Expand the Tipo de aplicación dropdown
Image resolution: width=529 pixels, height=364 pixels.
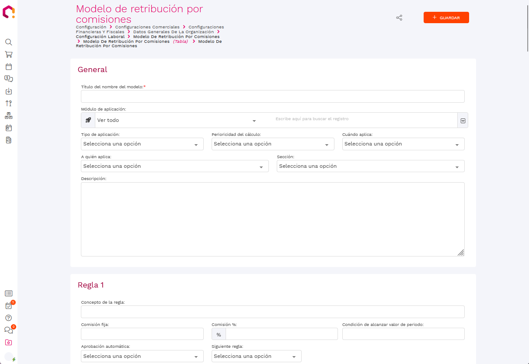142,144
